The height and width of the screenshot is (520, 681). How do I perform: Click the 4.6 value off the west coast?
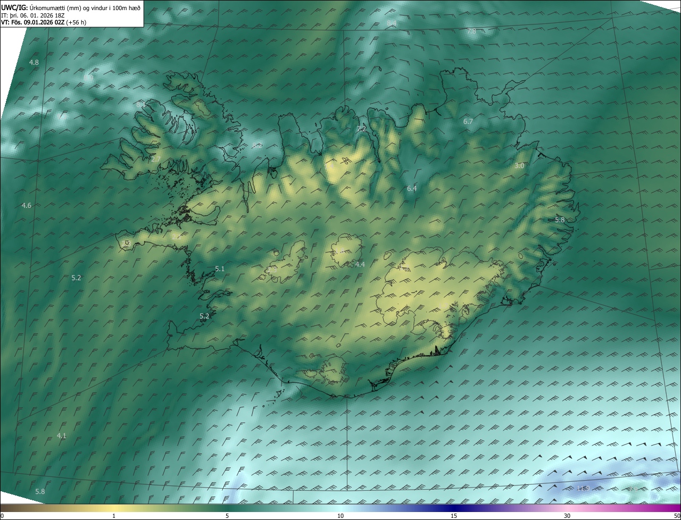point(27,205)
